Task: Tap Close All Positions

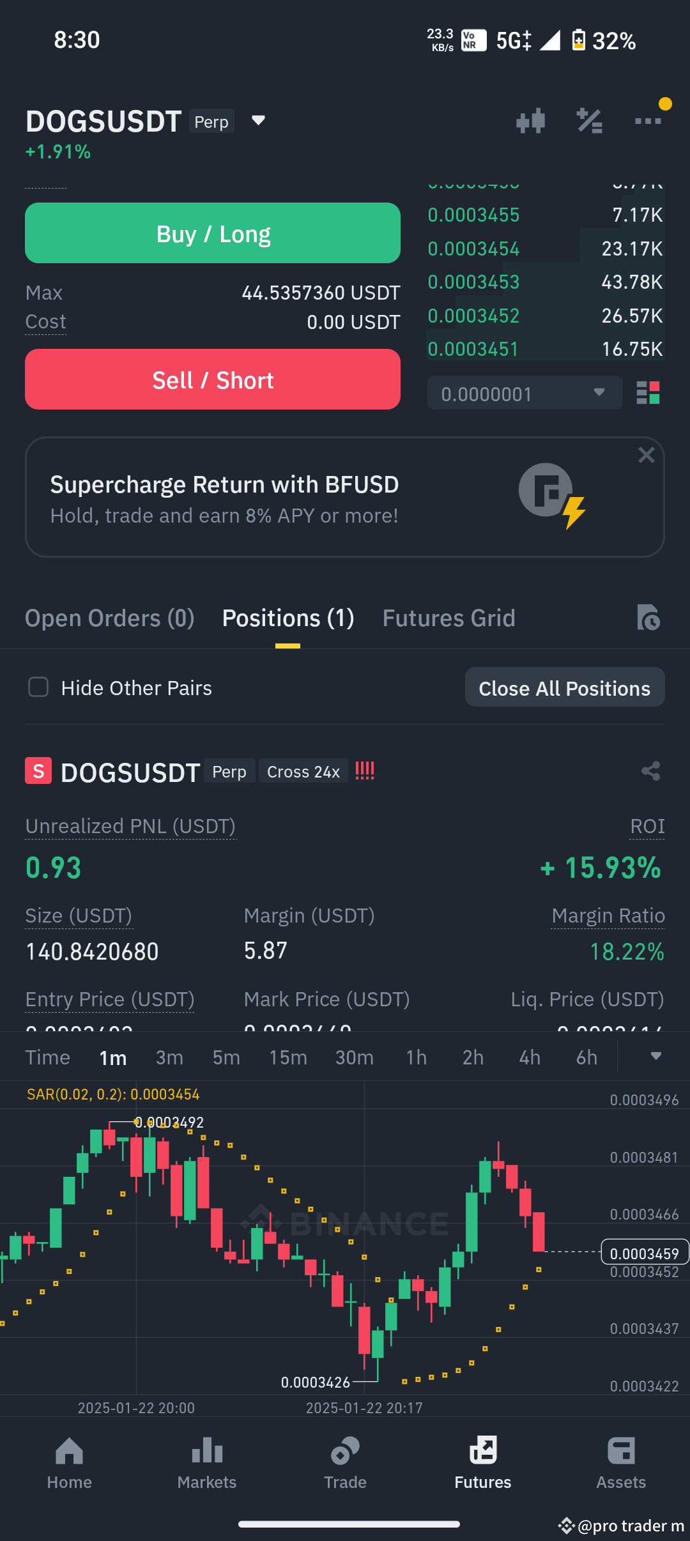Action: 564,687
